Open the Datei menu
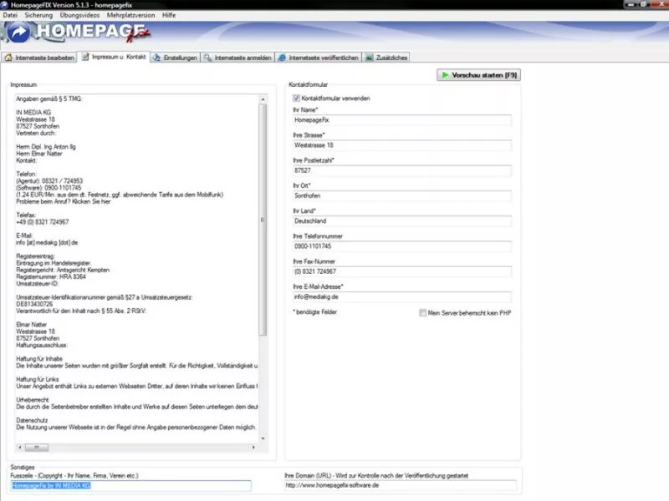669x501 pixels. 11,15
